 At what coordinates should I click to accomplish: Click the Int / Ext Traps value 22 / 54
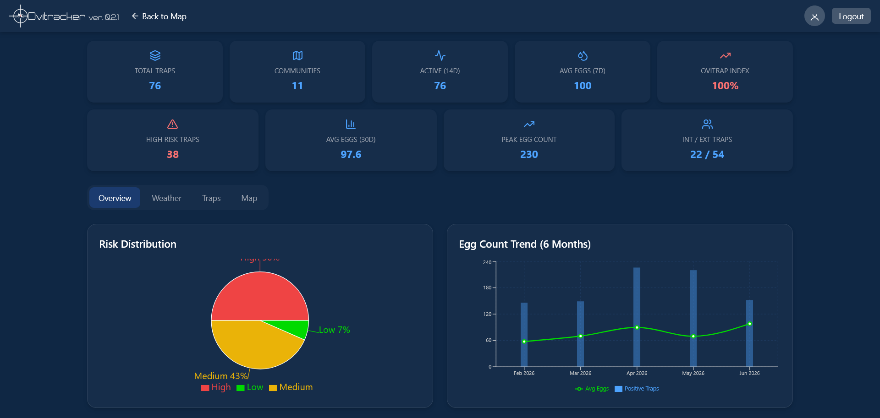[707, 154]
